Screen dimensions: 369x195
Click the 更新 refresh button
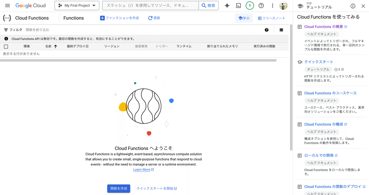pyautogui.click(x=154, y=18)
